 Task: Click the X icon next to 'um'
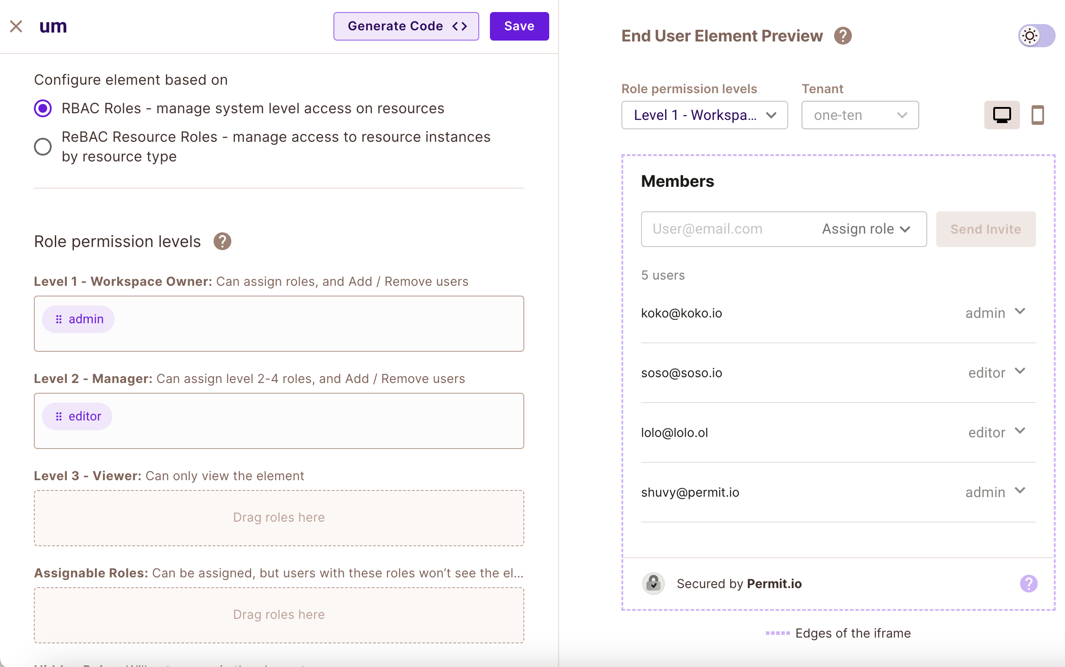(x=16, y=26)
